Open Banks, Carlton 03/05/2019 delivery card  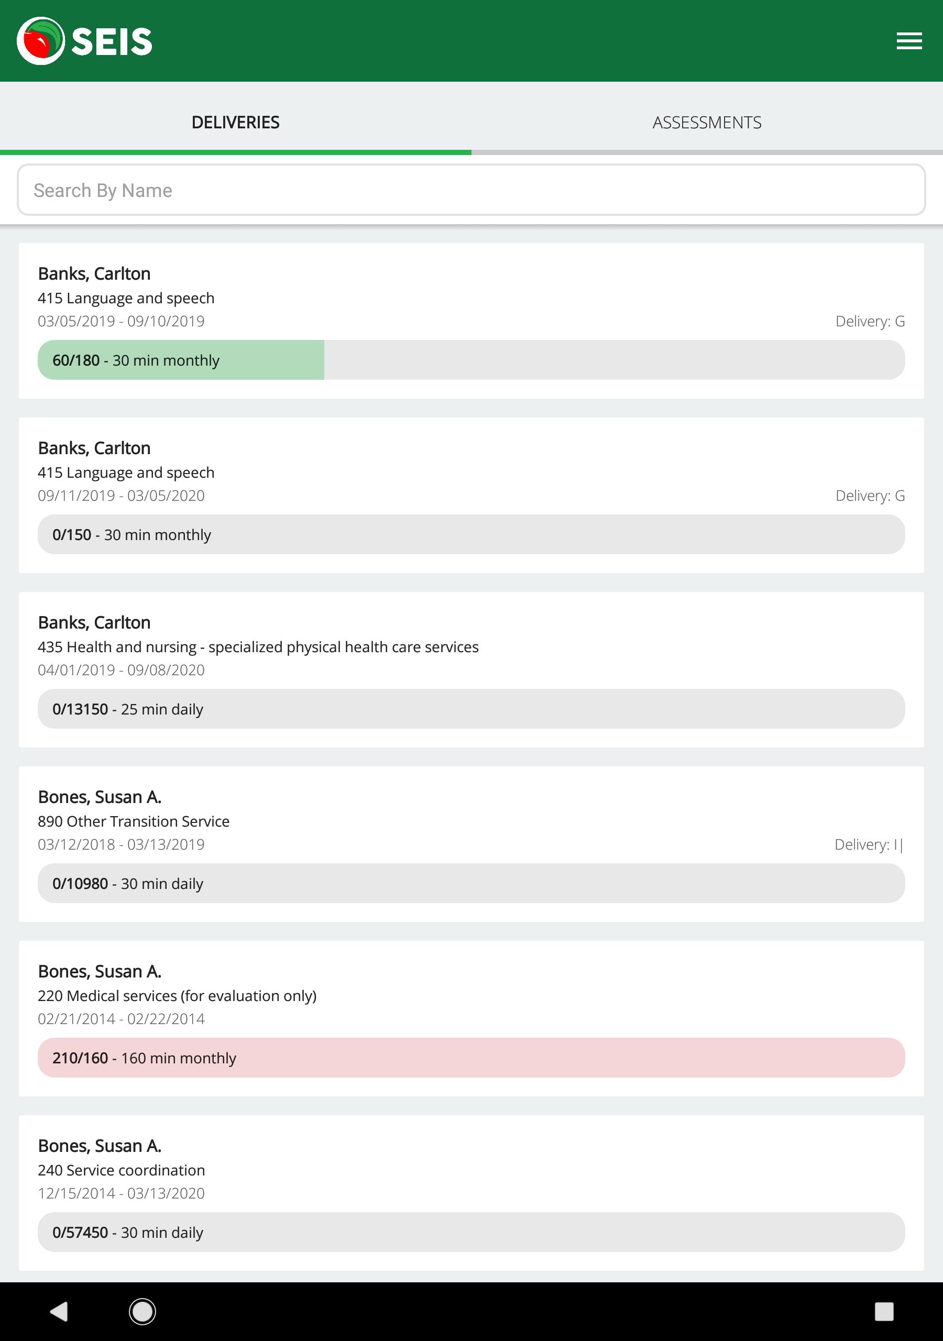coord(471,321)
